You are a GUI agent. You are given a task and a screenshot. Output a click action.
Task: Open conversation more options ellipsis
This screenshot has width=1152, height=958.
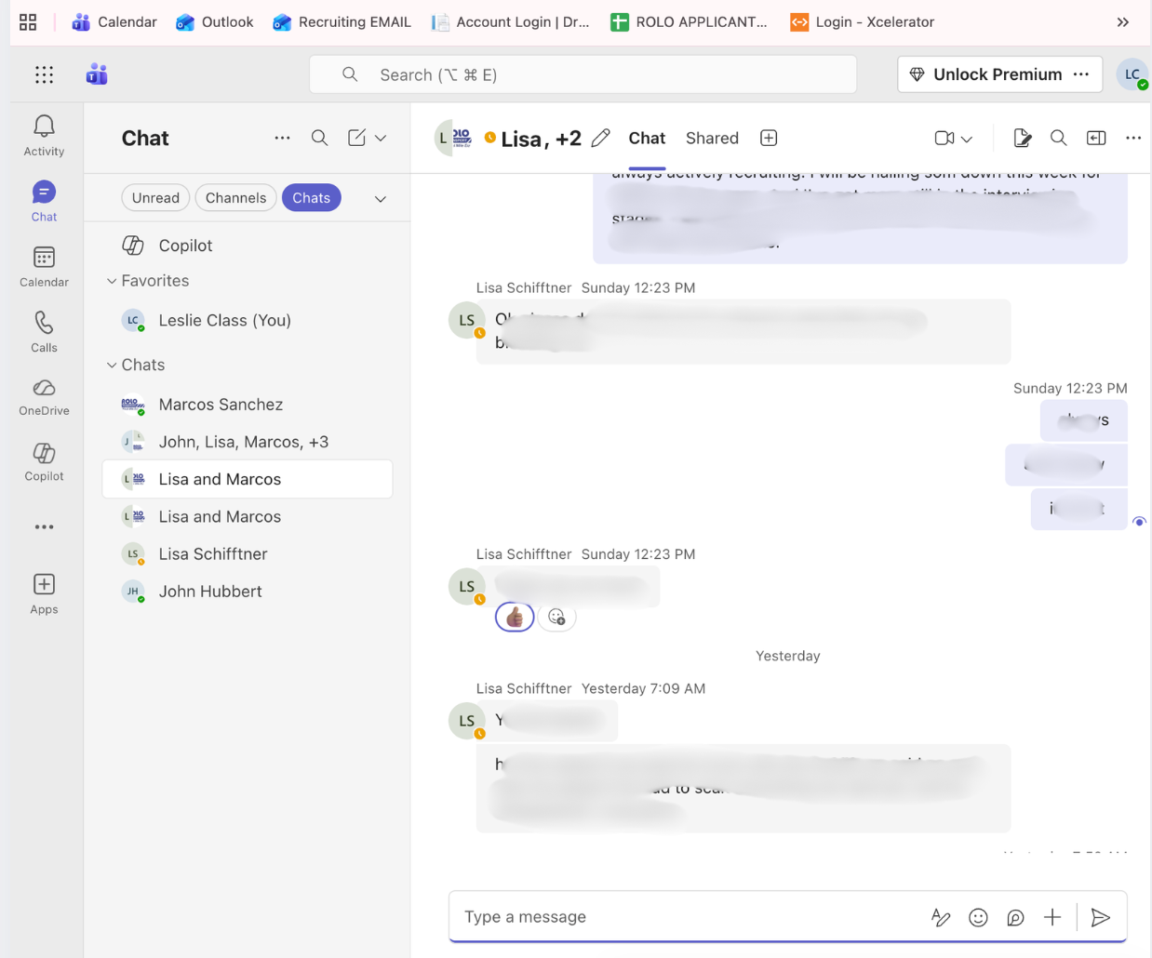(x=1133, y=138)
